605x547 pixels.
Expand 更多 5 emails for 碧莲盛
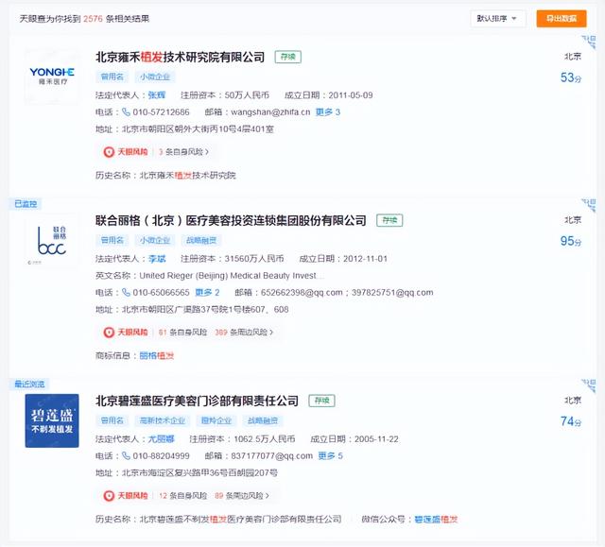click(x=330, y=456)
